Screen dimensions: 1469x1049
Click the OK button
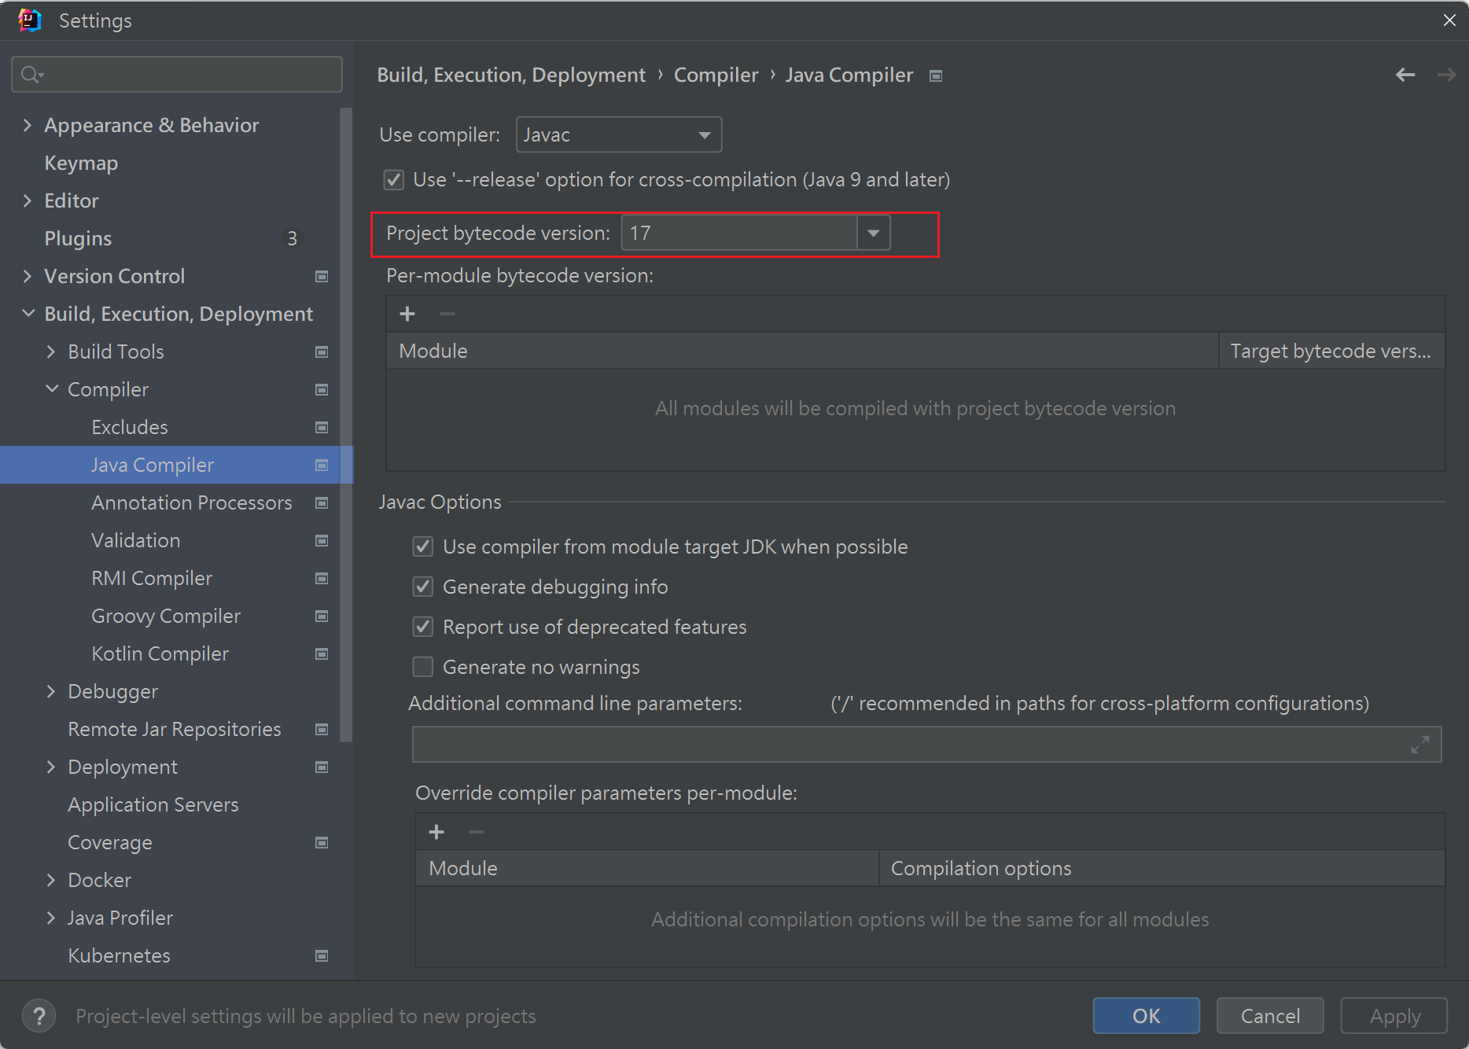point(1146,1016)
